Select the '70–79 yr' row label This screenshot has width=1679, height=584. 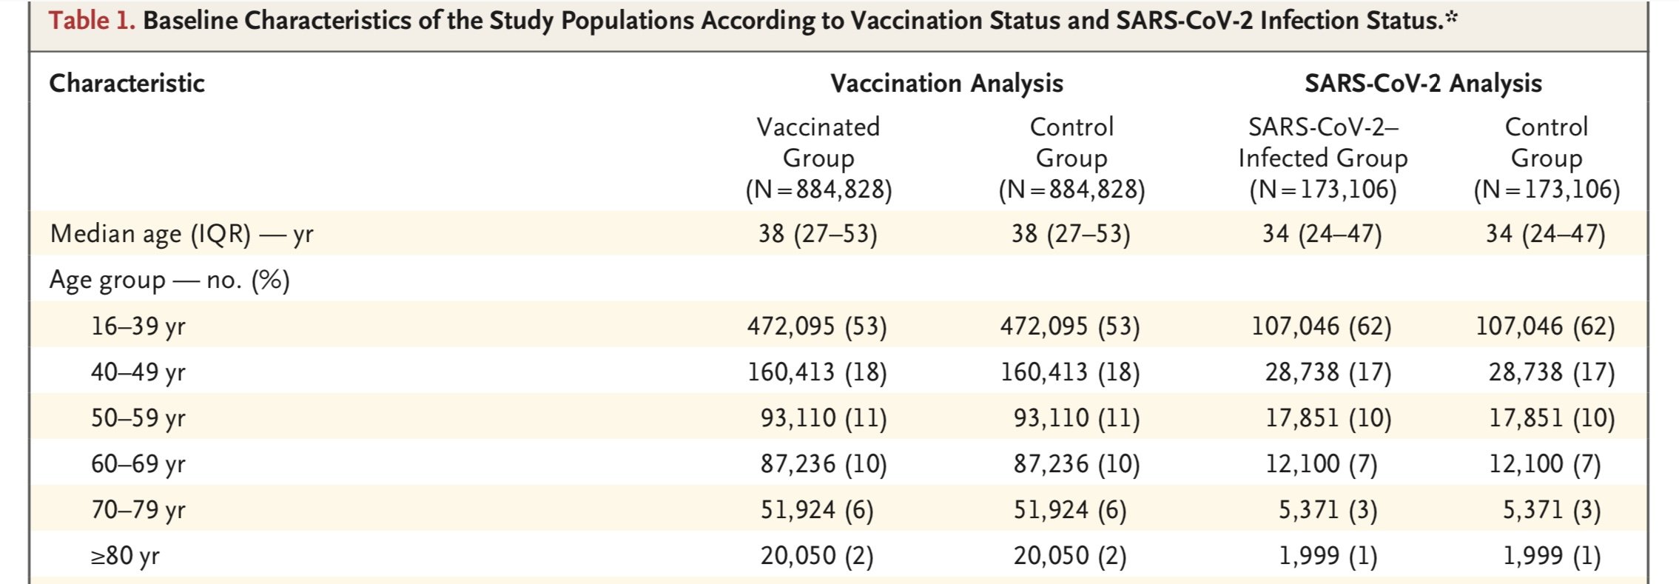coord(138,510)
